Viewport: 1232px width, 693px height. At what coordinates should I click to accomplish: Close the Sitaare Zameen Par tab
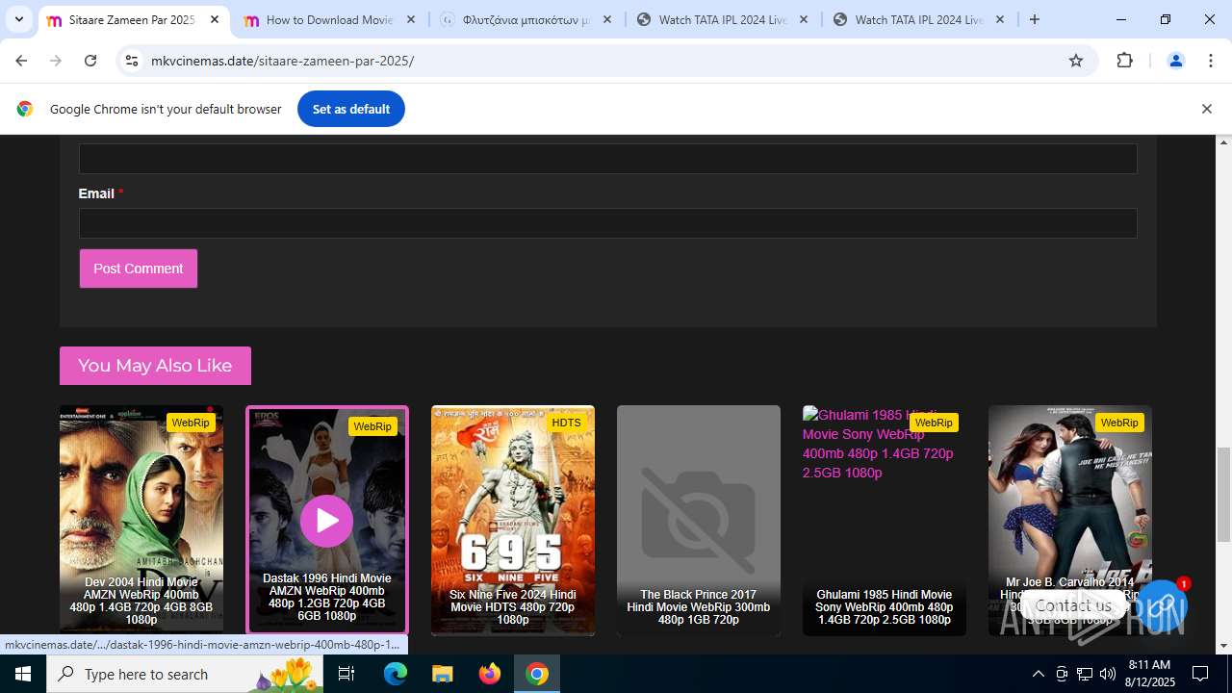pyautogui.click(x=214, y=19)
